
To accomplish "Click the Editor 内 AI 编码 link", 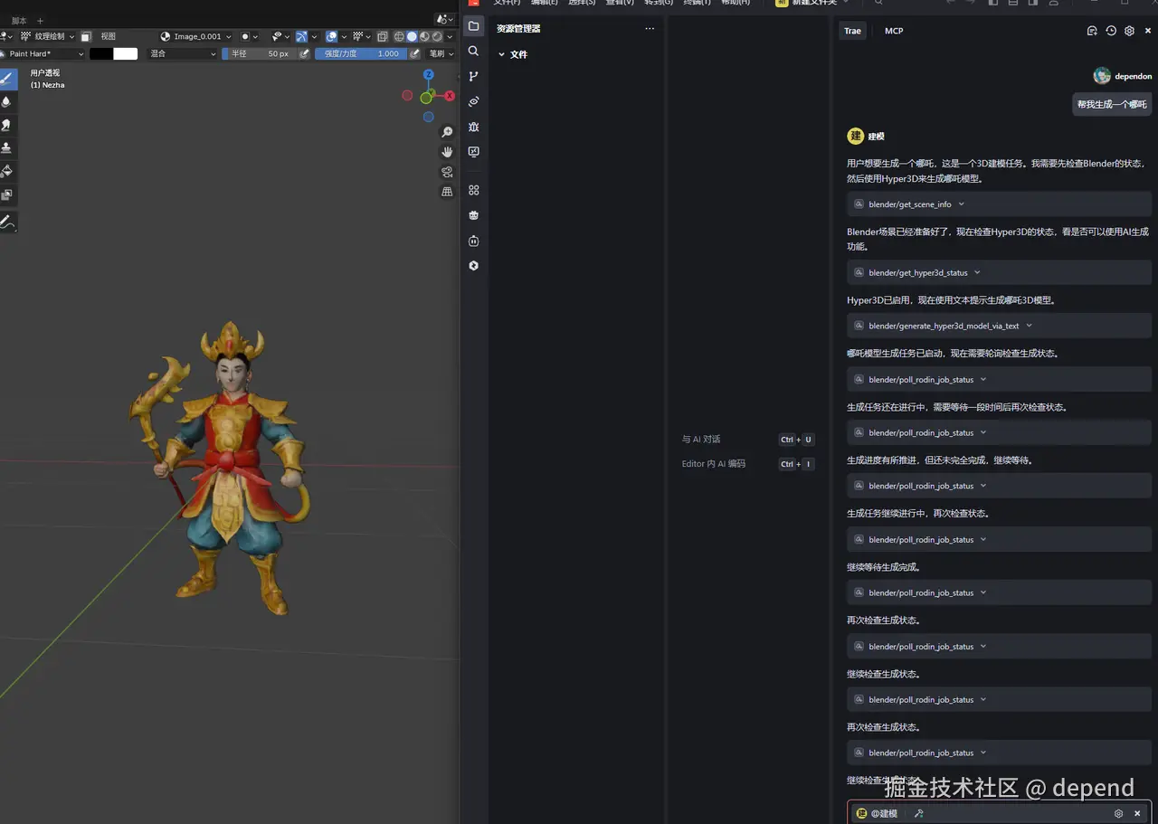I will (x=713, y=464).
